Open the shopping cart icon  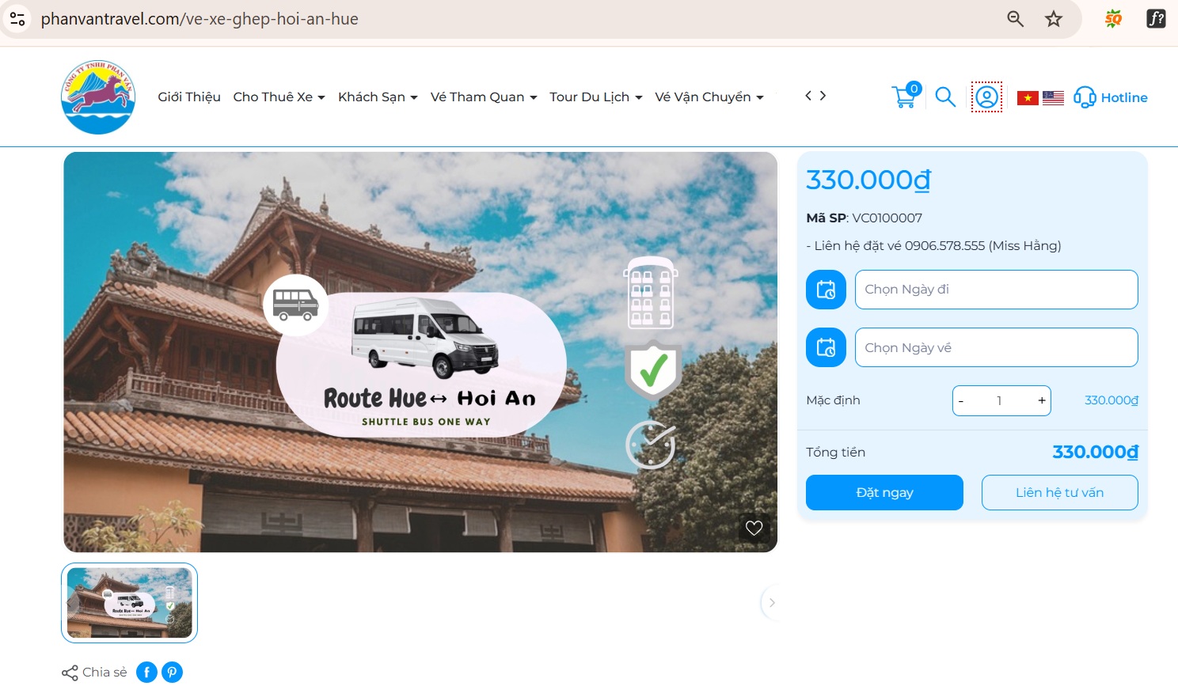[x=905, y=97]
